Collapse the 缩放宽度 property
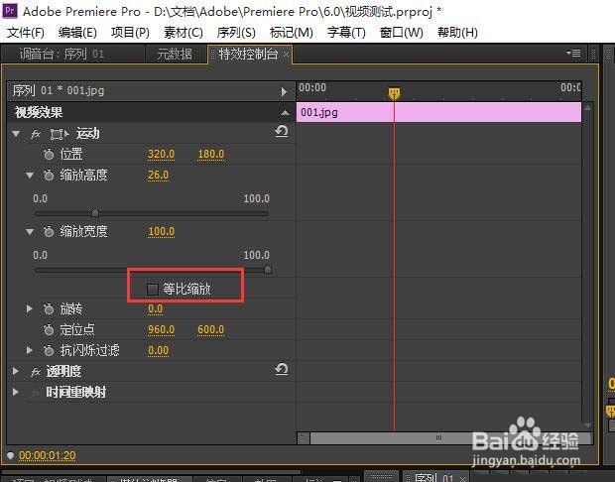The width and height of the screenshot is (615, 482). point(30,232)
